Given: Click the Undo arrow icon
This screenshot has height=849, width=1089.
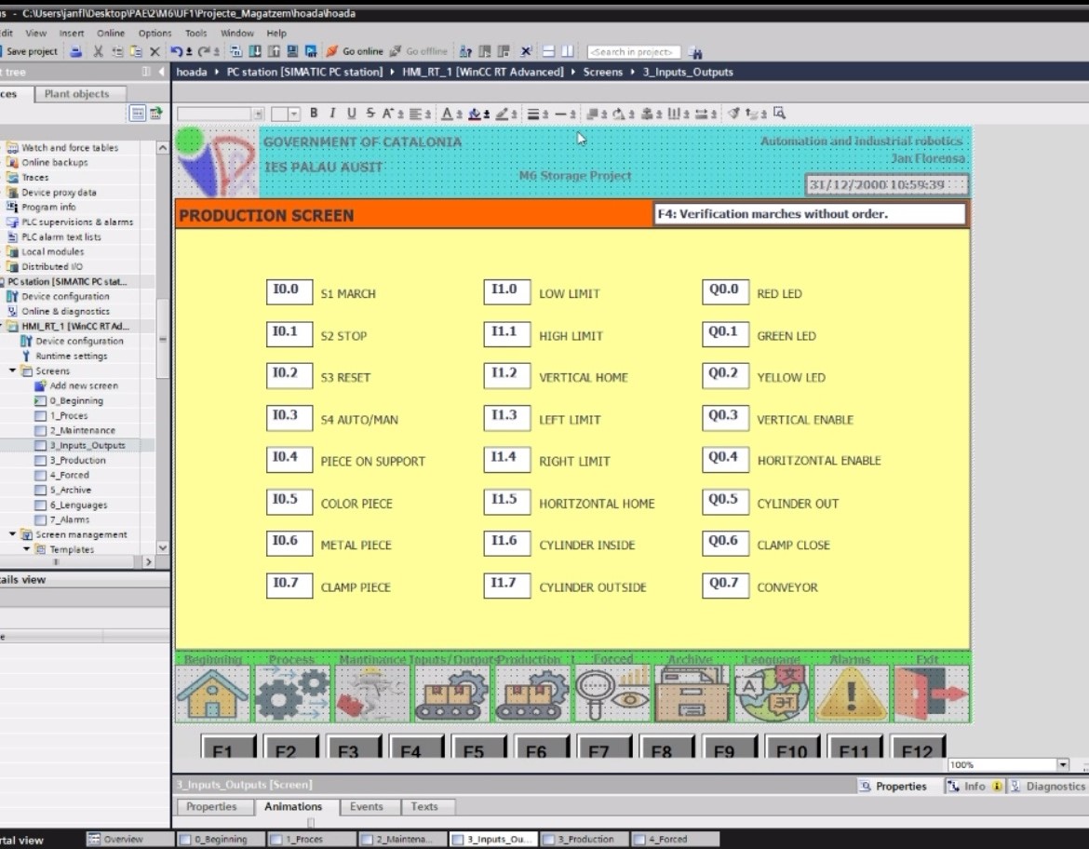Looking at the screenshot, I should pos(176,52).
